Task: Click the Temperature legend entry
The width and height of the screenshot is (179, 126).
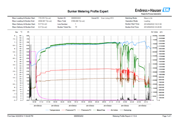Action: point(53,110)
